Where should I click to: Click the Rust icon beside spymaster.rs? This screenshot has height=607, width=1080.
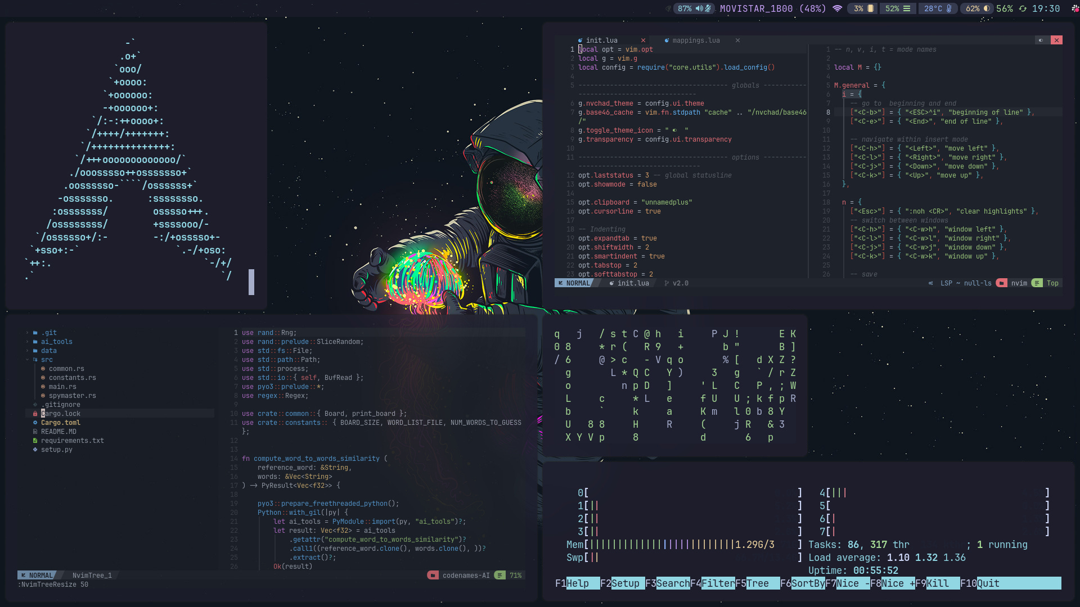pyautogui.click(x=43, y=396)
